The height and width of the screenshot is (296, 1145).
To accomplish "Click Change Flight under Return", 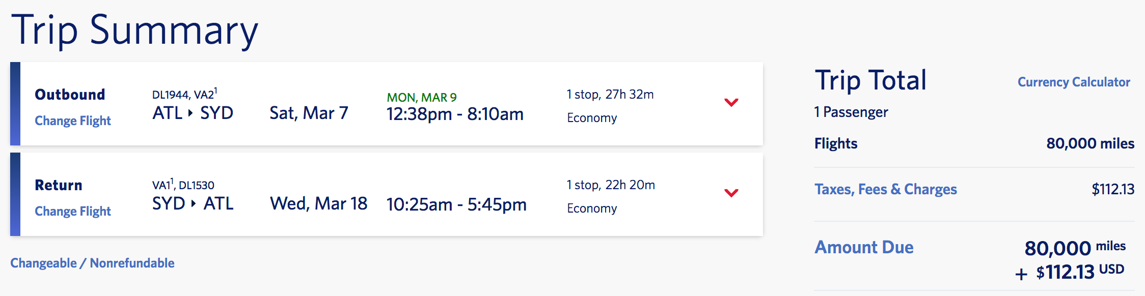I will tap(73, 212).
